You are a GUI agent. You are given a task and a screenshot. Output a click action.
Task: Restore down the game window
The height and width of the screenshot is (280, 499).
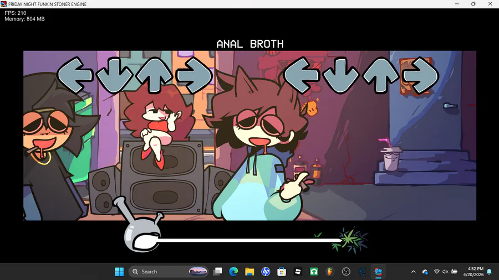click(473, 4)
